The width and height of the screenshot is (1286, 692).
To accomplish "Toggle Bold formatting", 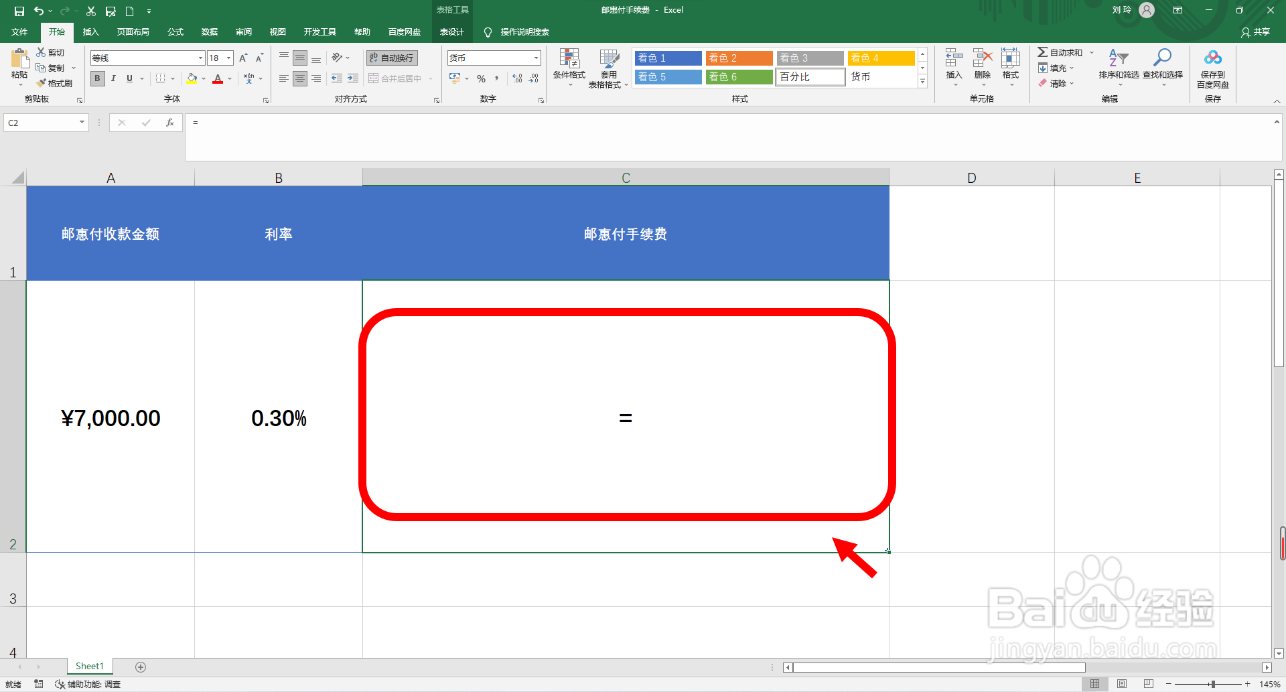I will tap(97, 78).
